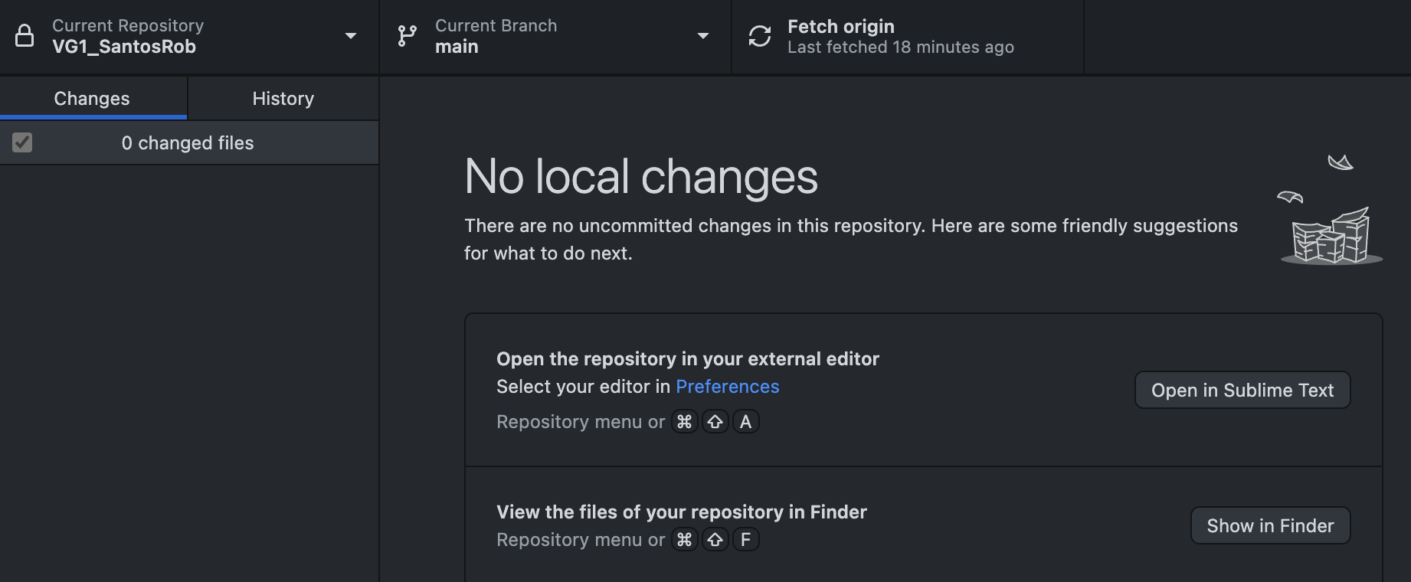Click the 0 changed files header text
The width and height of the screenshot is (1411, 582).
[x=188, y=143]
